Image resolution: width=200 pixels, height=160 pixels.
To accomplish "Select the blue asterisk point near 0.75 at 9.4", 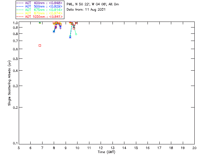I will click(70, 37).
